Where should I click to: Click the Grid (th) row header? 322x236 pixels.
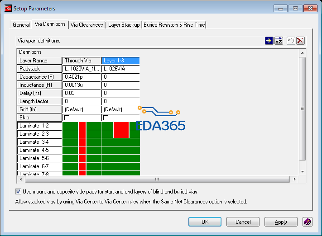[x=39, y=109]
